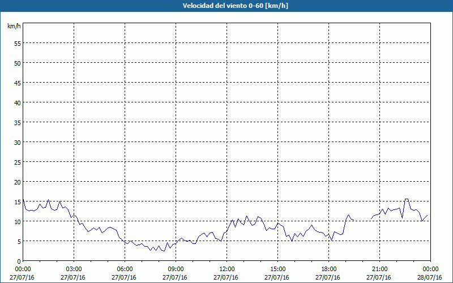Click the y-axis label '30'
The height and width of the screenshot is (283, 453).
[x=18, y=143]
